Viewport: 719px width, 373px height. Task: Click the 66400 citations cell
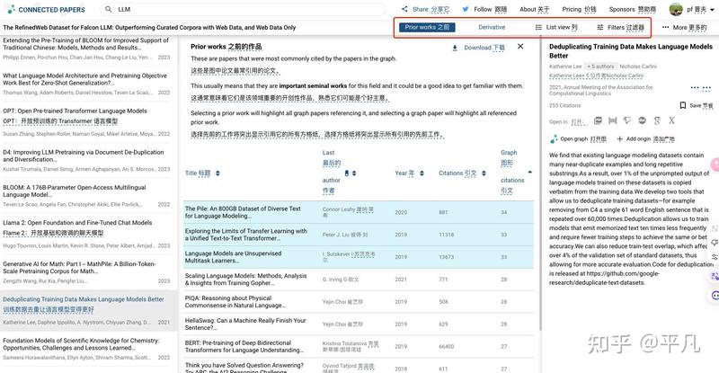446,346
